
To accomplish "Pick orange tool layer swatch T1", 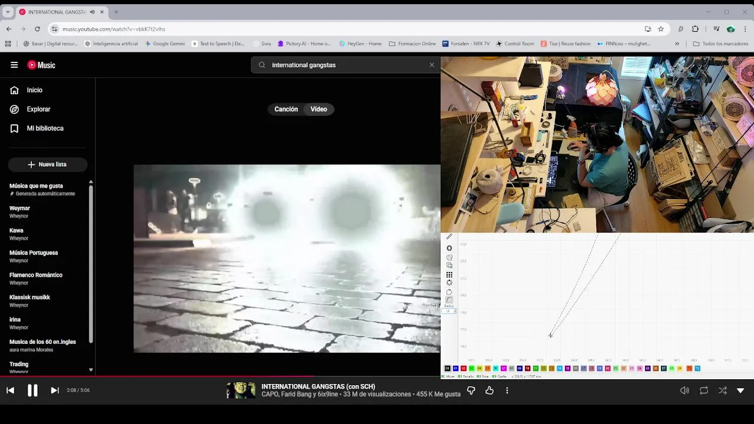I will [x=689, y=369].
